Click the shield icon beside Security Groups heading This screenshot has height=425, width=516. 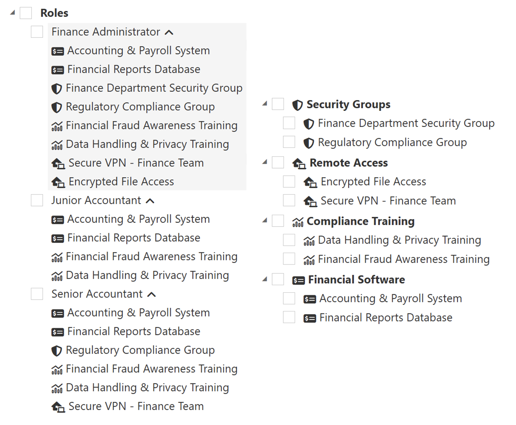[297, 105]
